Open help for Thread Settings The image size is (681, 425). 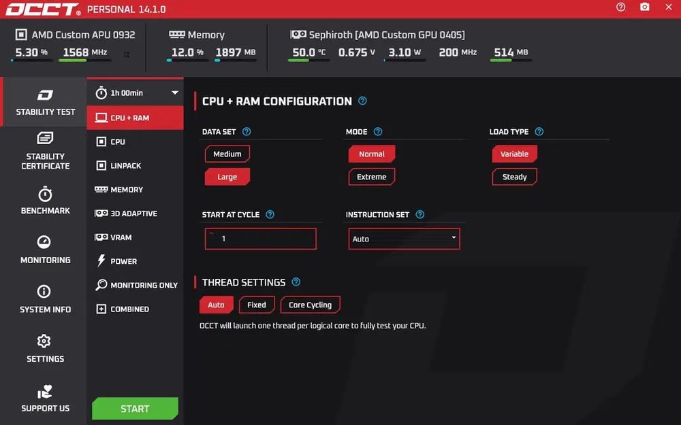coord(296,282)
